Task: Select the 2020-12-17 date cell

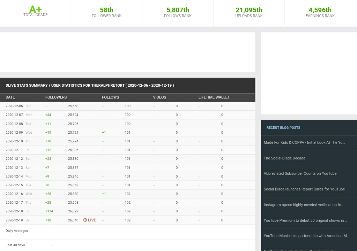Action: click(x=14, y=202)
